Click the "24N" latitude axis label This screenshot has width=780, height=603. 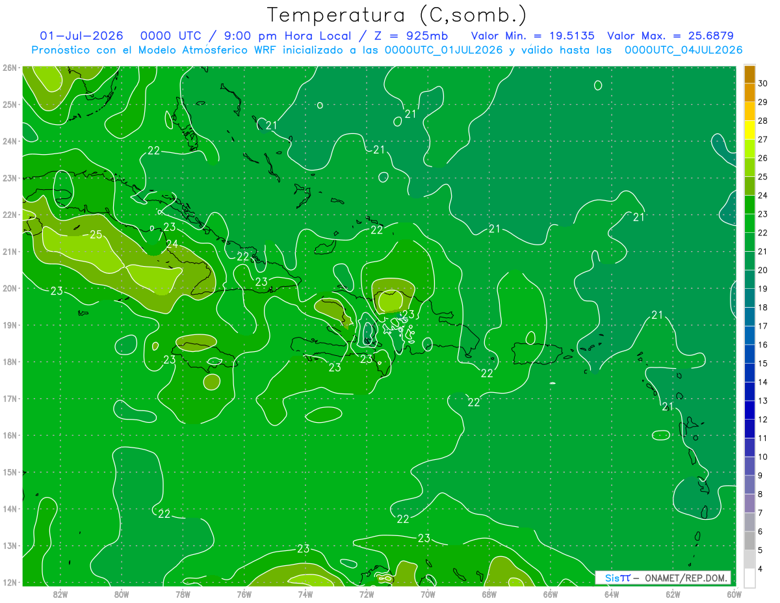(x=10, y=141)
